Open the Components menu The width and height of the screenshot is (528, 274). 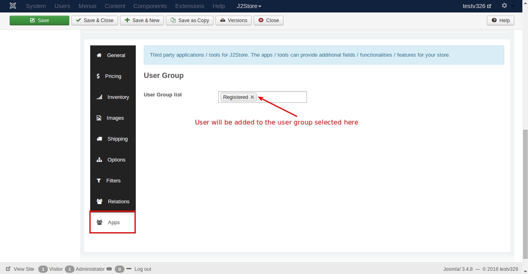click(150, 6)
